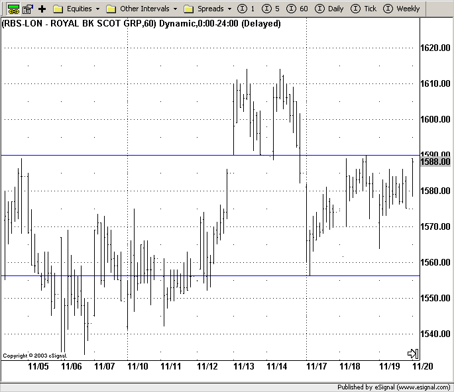This screenshot has width=454, height=392.
Task: Expand the Equities dropdown arrow
Action: coord(98,9)
